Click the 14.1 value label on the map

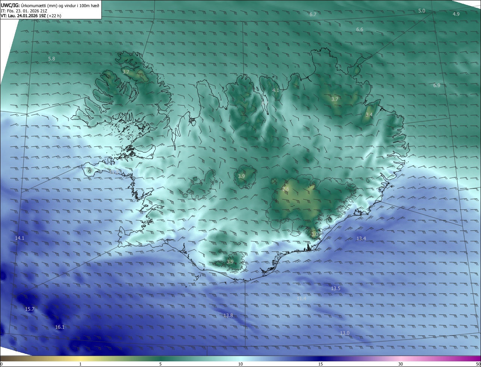(x=20, y=238)
